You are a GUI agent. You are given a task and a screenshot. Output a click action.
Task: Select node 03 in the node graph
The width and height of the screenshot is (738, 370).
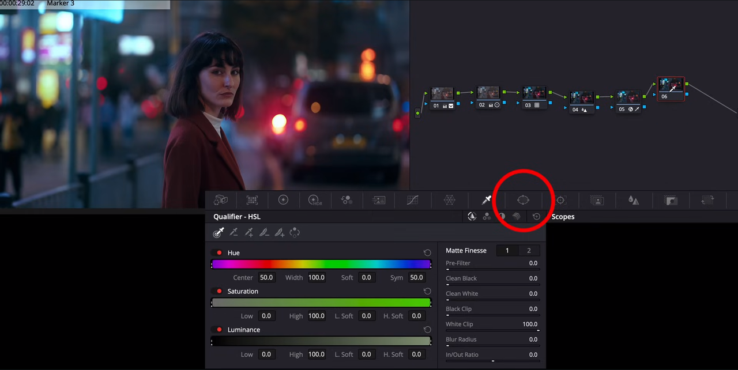pos(534,98)
